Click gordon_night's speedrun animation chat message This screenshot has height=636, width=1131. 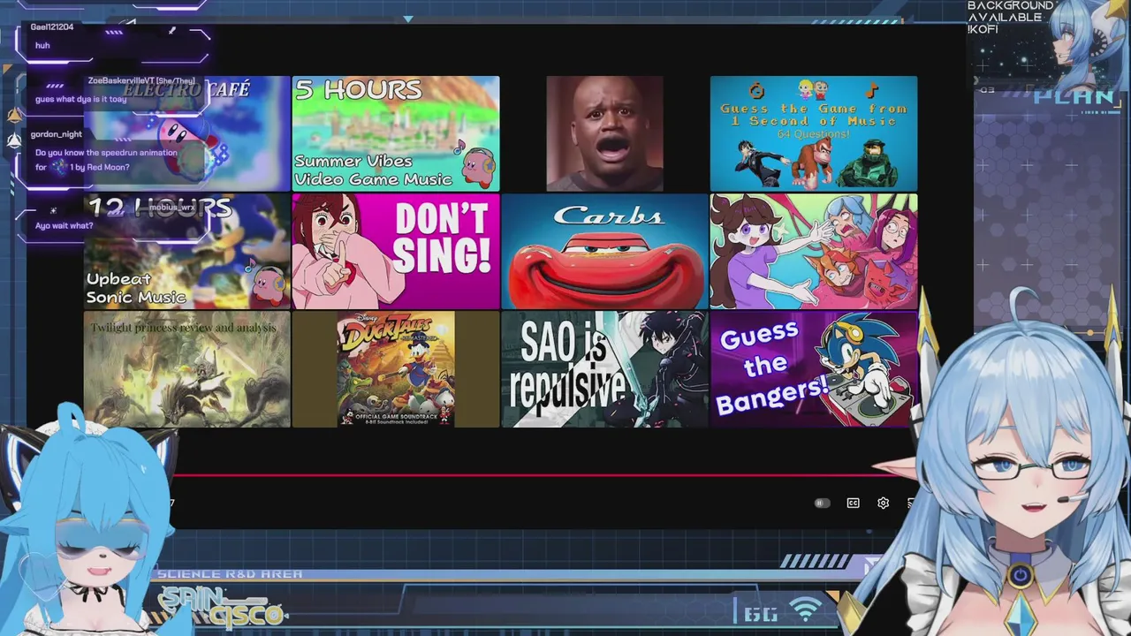pyautogui.click(x=106, y=160)
